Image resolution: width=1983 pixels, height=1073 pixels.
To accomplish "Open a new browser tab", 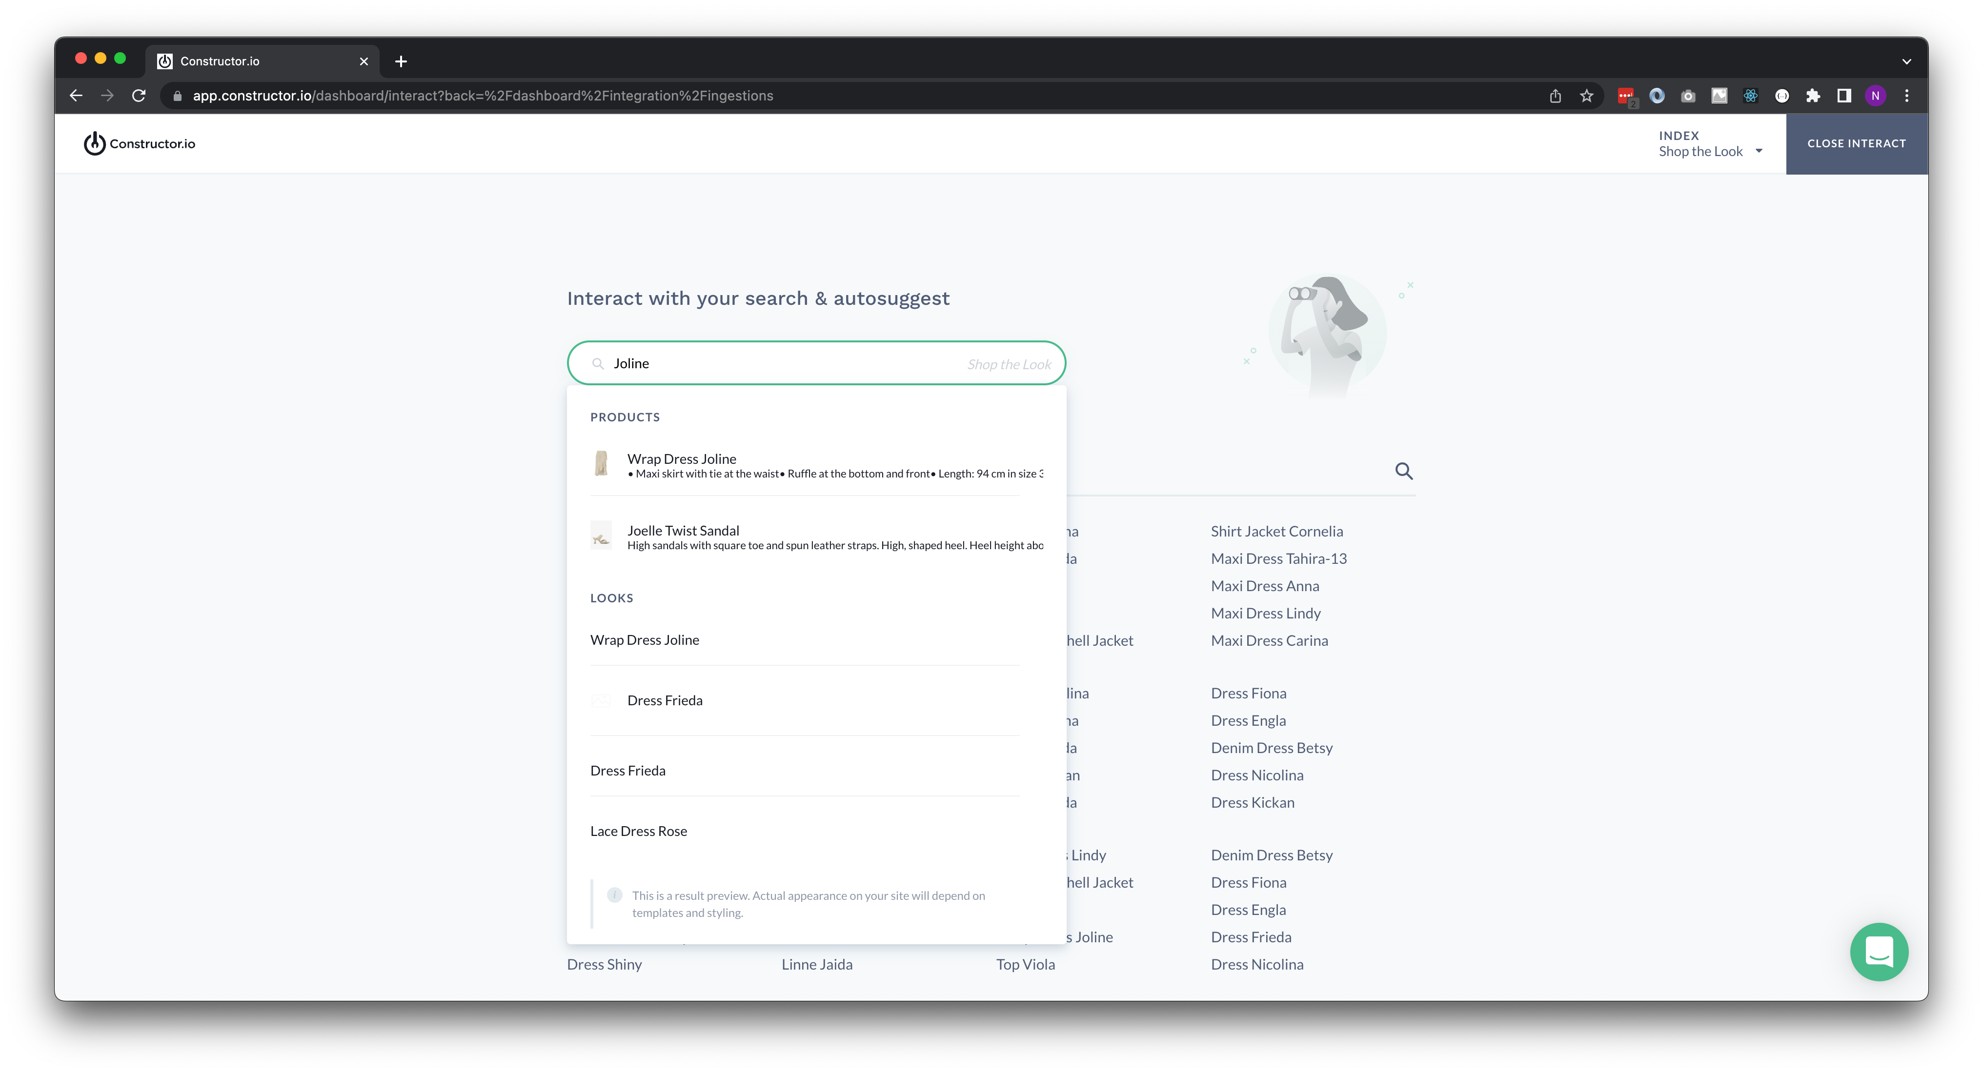I will point(401,61).
